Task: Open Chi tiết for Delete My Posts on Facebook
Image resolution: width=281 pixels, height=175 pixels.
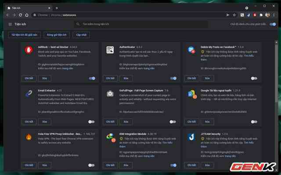Action: coord(191,78)
